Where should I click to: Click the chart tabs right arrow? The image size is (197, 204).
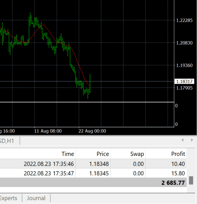(192, 140)
